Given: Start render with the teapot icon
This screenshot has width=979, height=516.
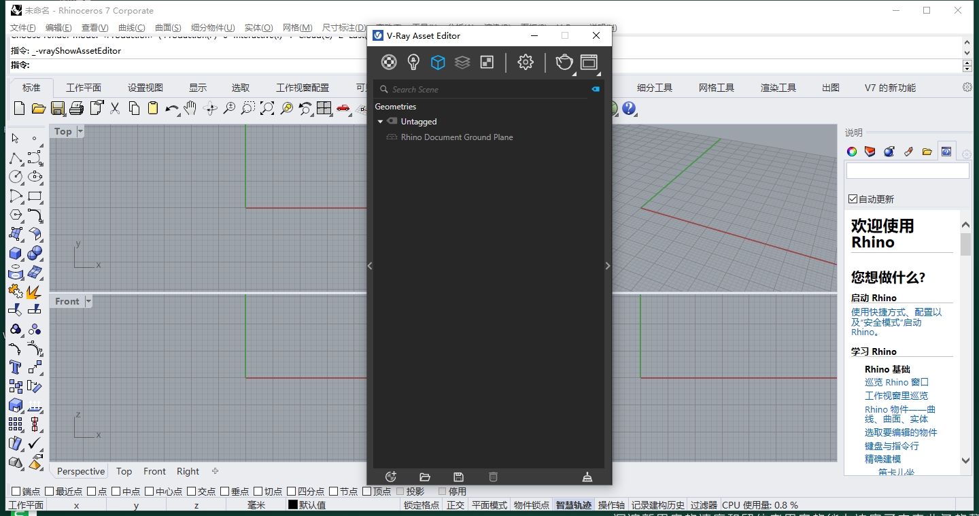Looking at the screenshot, I should tap(564, 63).
